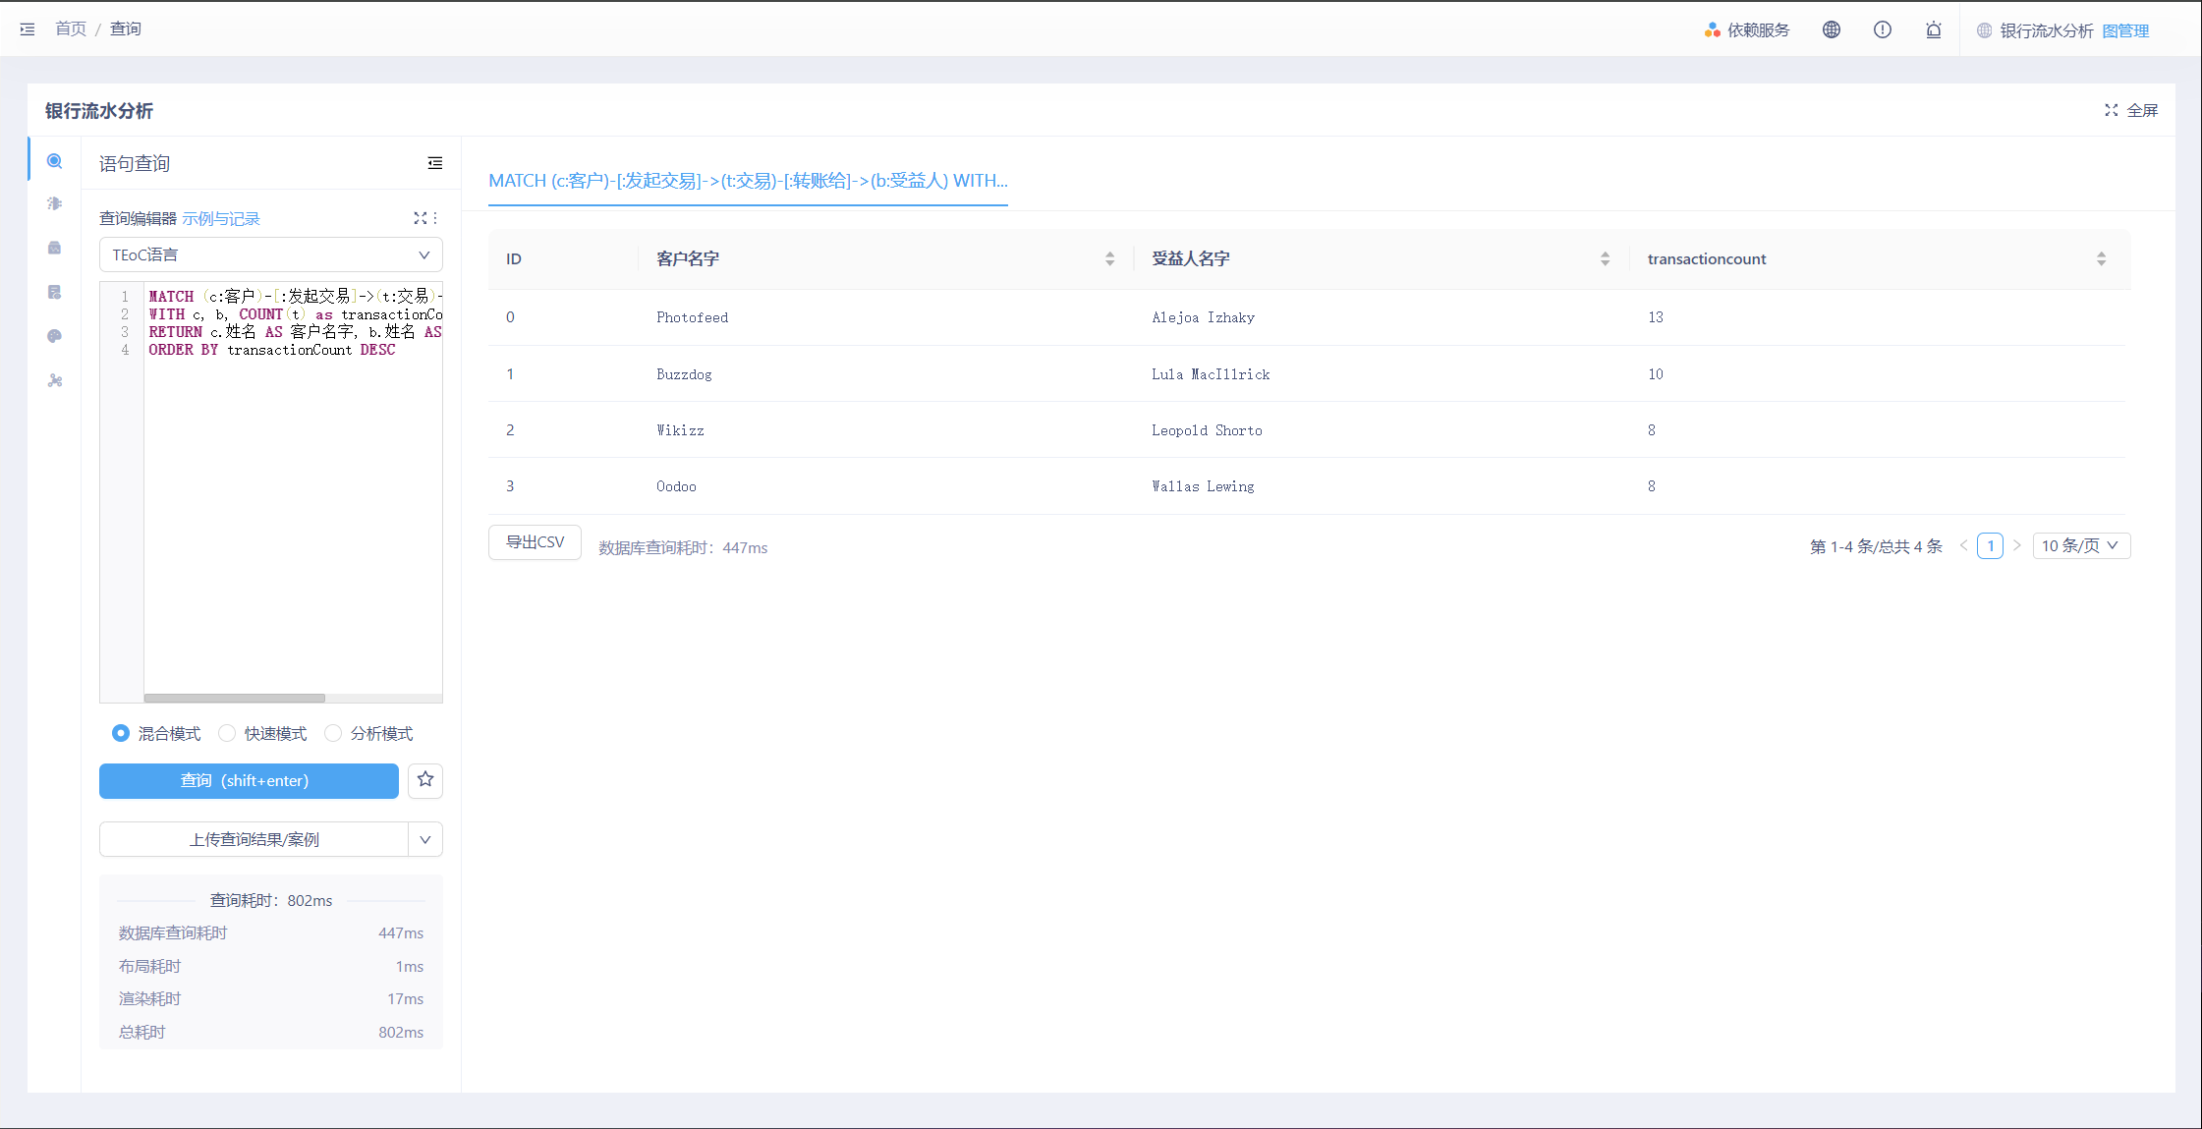The height and width of the screenshot is (1129, 2202).
Task: Select 混合模式 radio button
Action: click(121, 733)
